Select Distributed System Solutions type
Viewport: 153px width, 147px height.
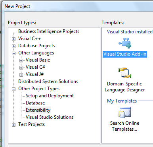point(48,81)
